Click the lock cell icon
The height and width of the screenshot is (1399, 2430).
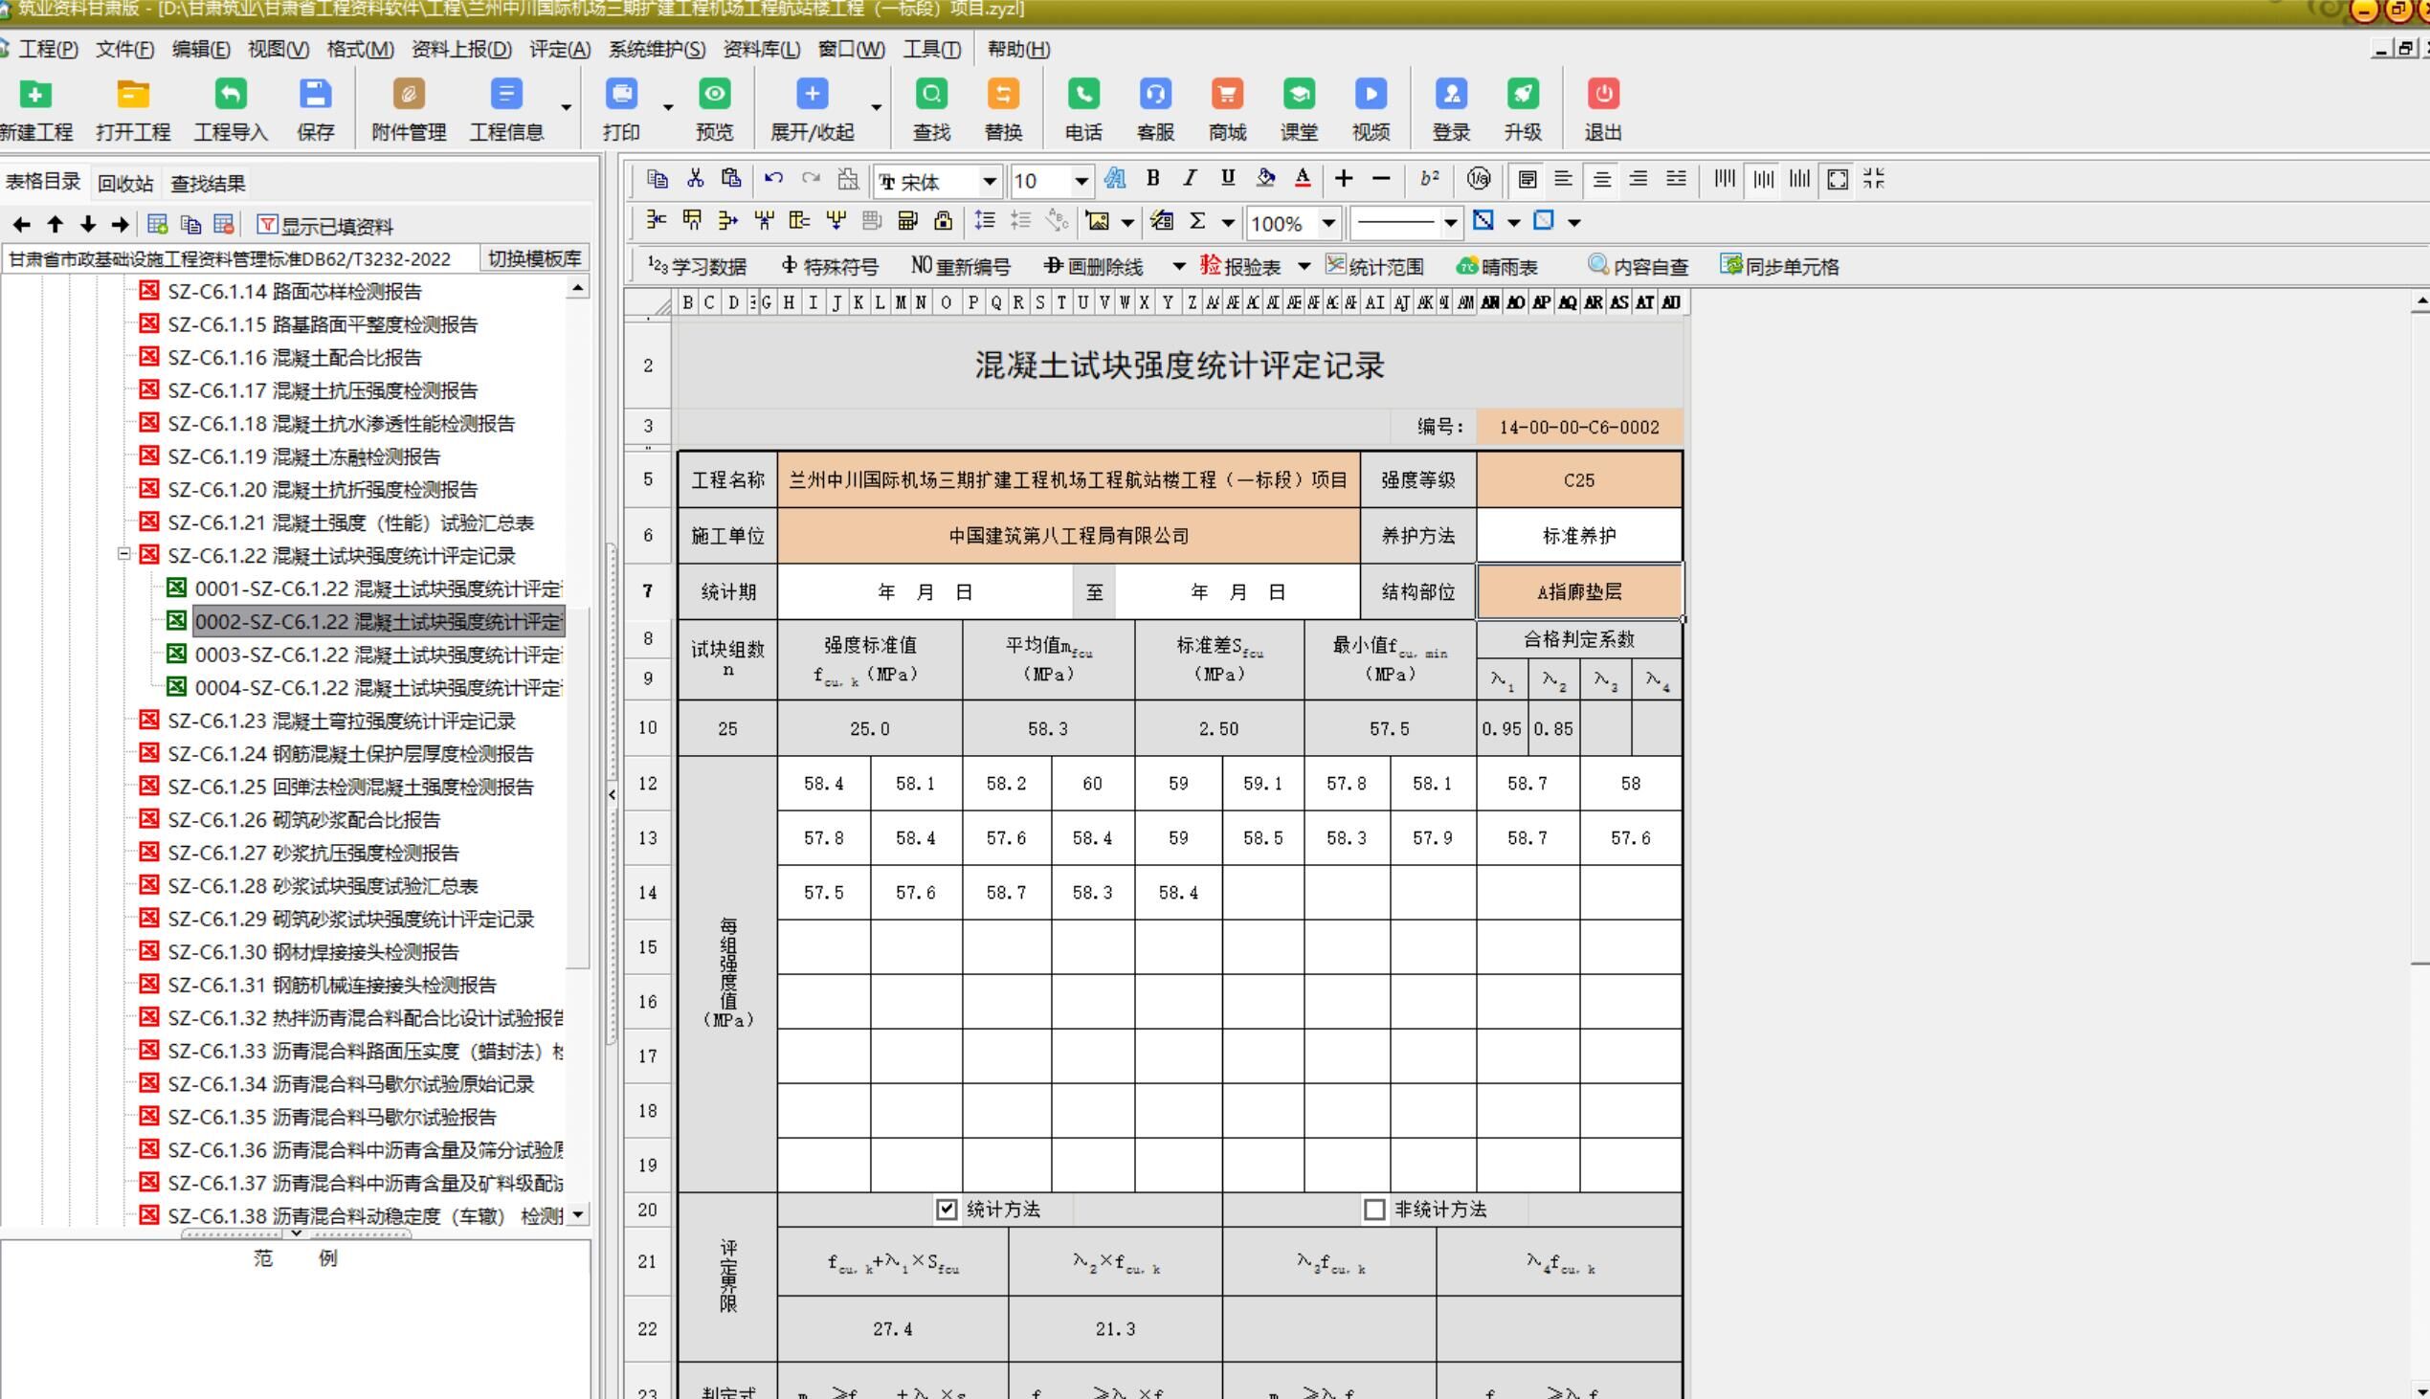944,222
